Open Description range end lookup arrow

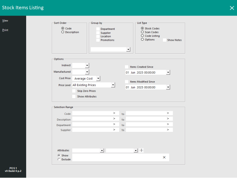pos(168,119)
